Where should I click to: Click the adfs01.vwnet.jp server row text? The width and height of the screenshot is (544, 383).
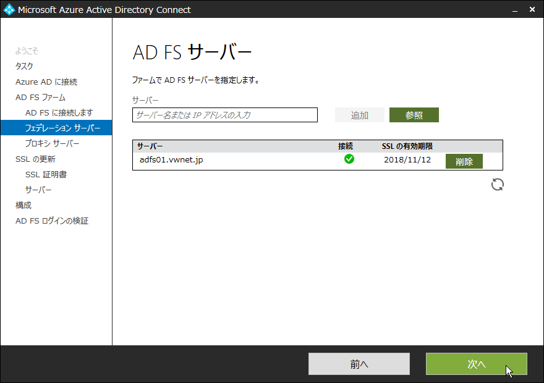pyautogui.click(x=171, y=160)
